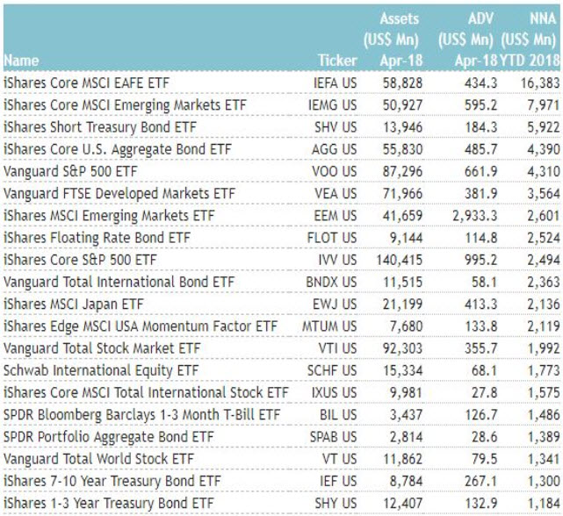Select the SHY US ticker
Image resolution: width=563 pixels, height=516 pixels.
tap(338, 504)
